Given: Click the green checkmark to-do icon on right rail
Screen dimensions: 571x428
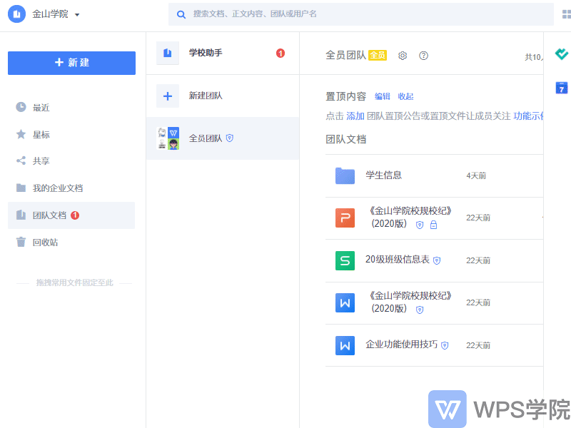Looking at the screenshot, I should pyautogui.click(x=562, y=54).
